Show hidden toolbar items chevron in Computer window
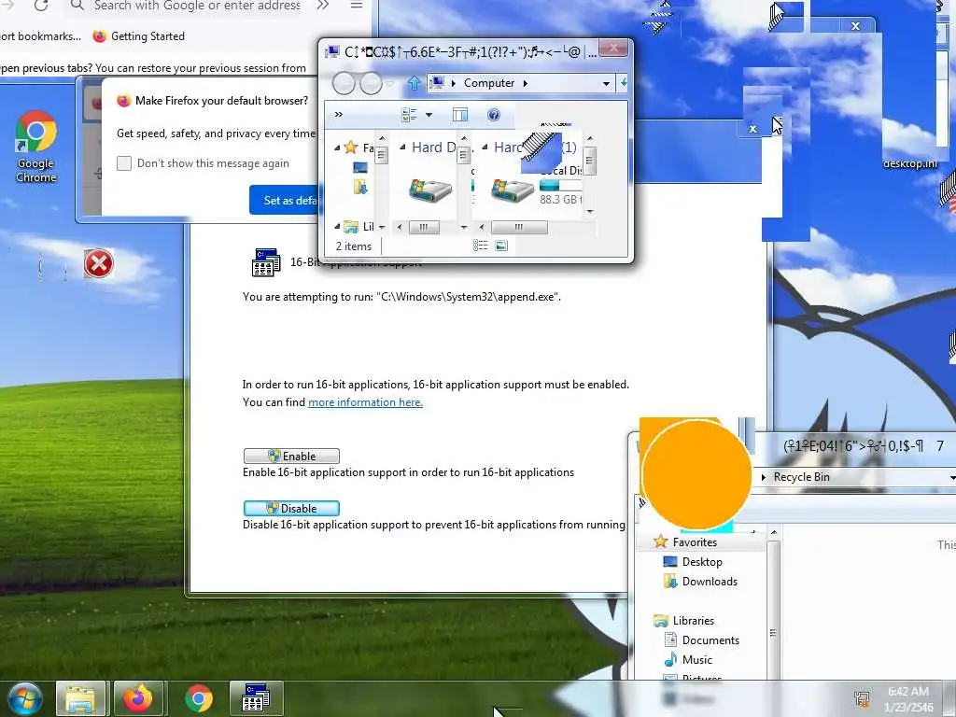This screenshot has width=956, height=717. coord(339,115)
